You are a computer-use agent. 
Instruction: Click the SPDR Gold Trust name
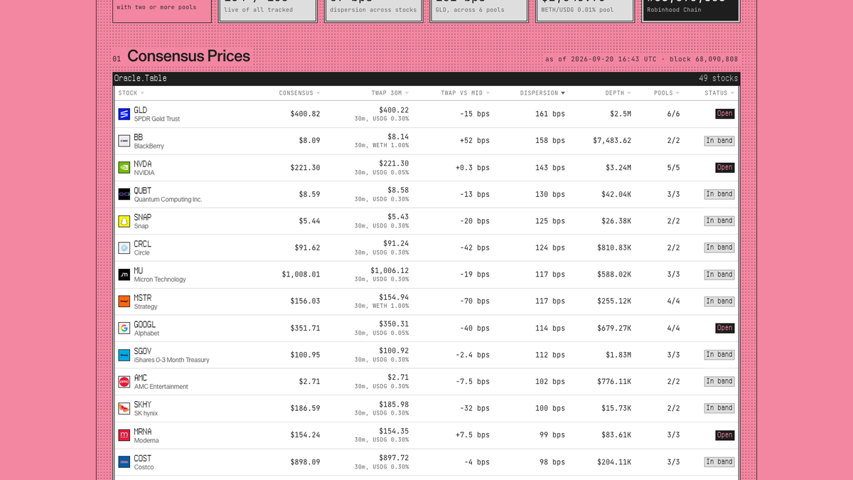(x=157, y=119)
